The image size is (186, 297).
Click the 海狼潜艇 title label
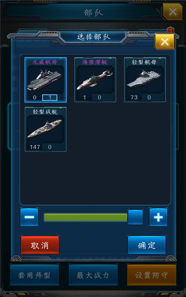[95, 62]
